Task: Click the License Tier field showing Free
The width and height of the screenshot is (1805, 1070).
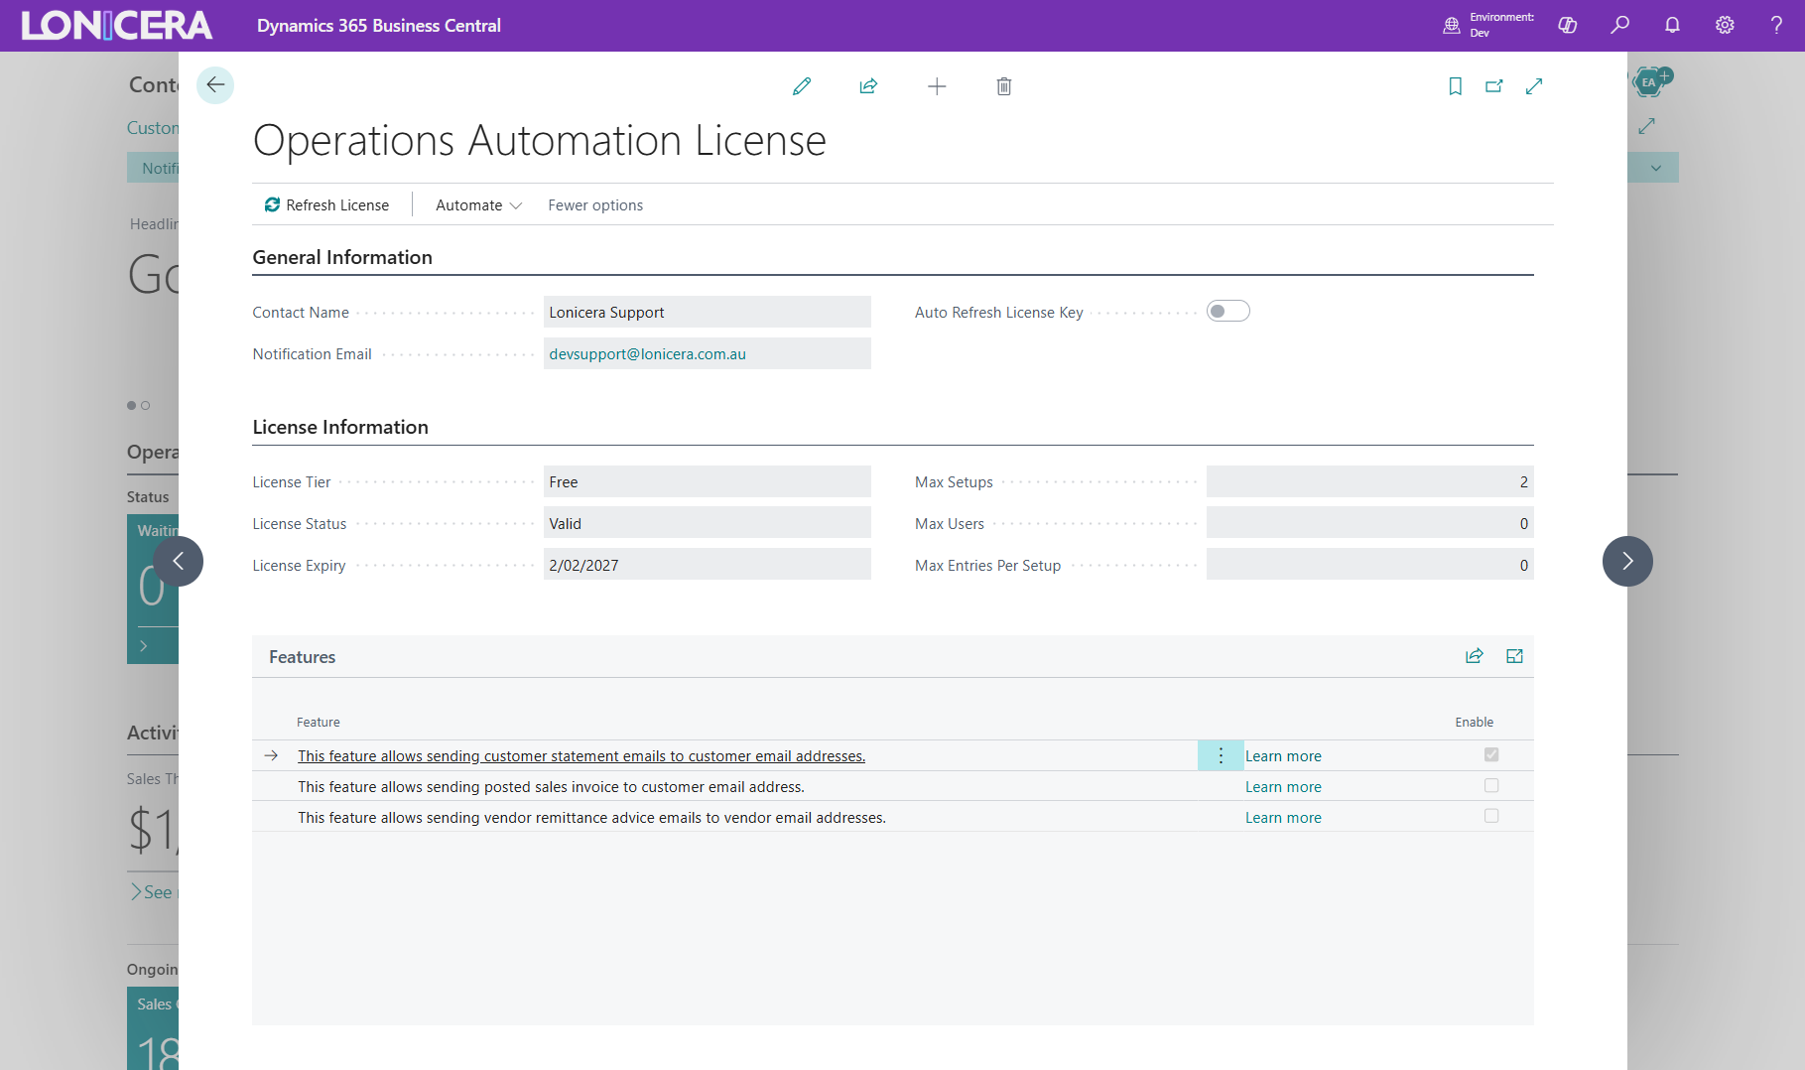Action: pyautogui.click(x=708, y=481)
